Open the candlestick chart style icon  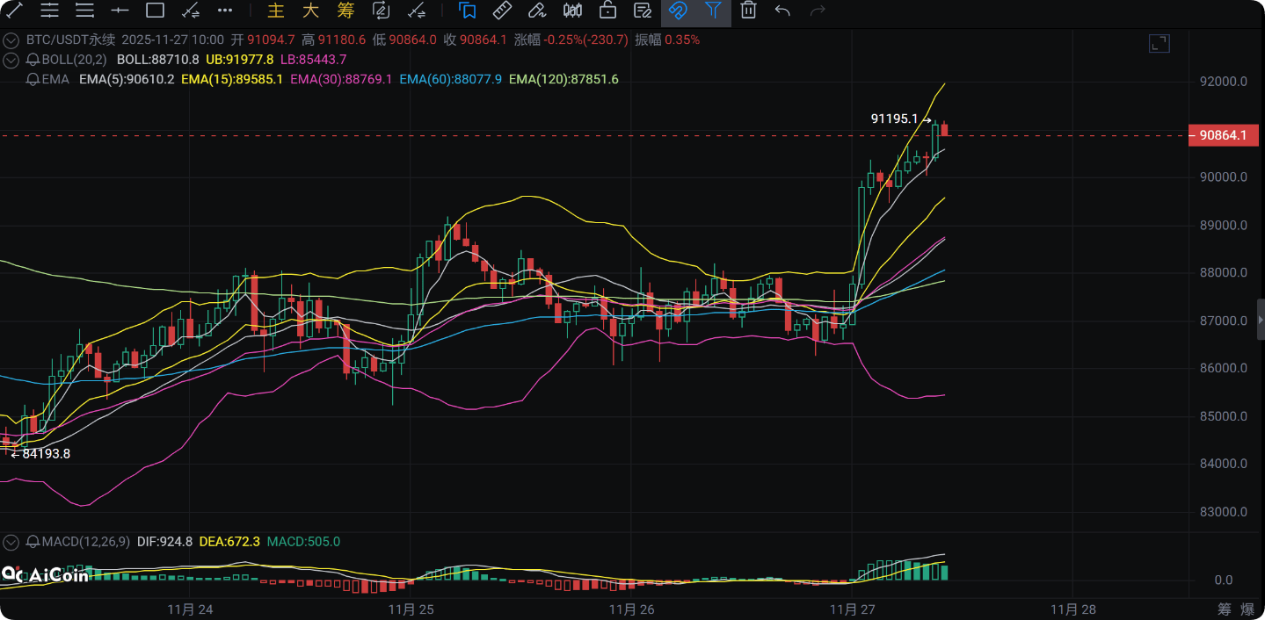[572, 11]
